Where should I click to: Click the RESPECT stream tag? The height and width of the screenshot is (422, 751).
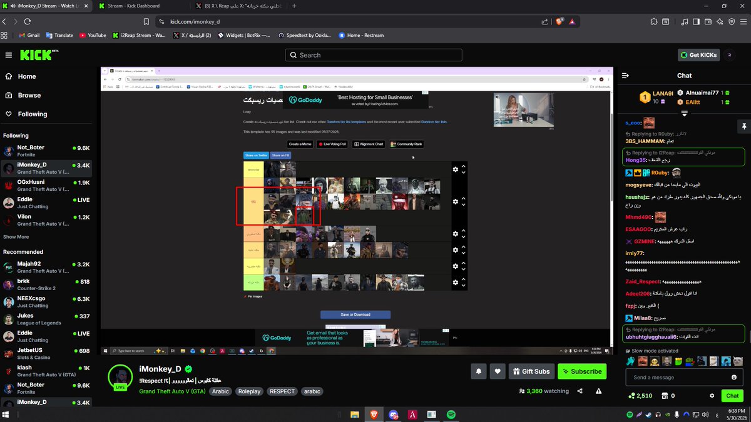[x=282, y=391]
